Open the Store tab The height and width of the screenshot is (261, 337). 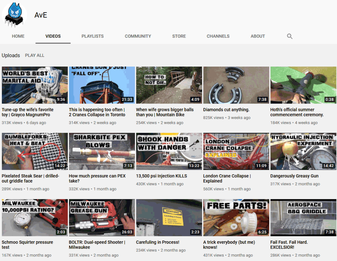pos(179,36)
